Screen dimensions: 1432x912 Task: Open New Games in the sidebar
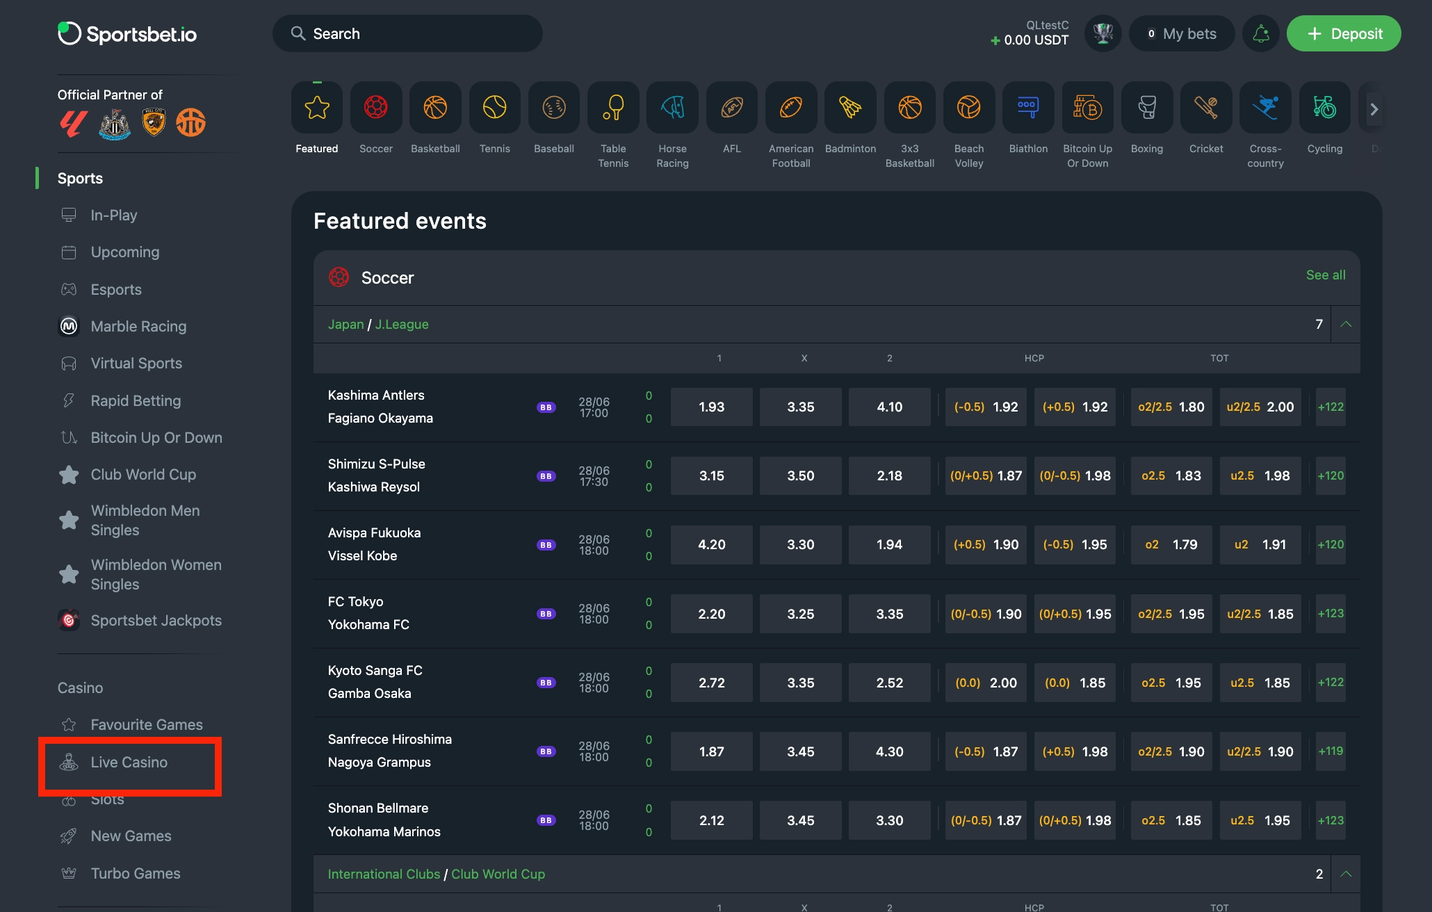click(x=131, y=836)
